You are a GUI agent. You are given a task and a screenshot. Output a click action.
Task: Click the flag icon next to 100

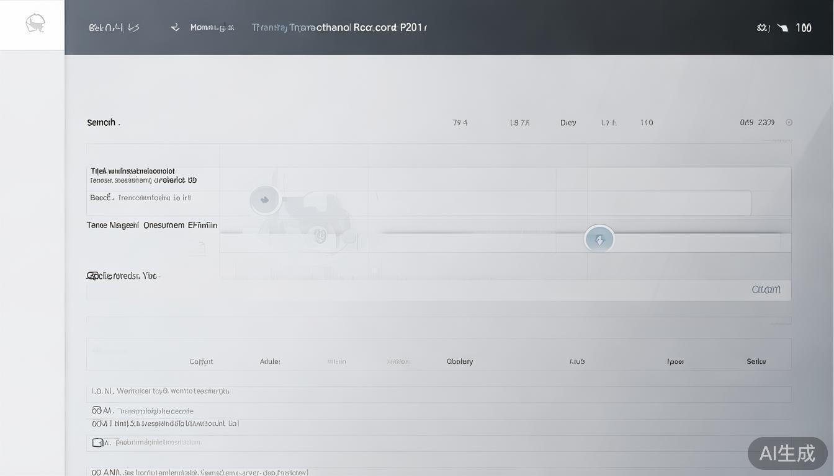click(x=782, y=28)
